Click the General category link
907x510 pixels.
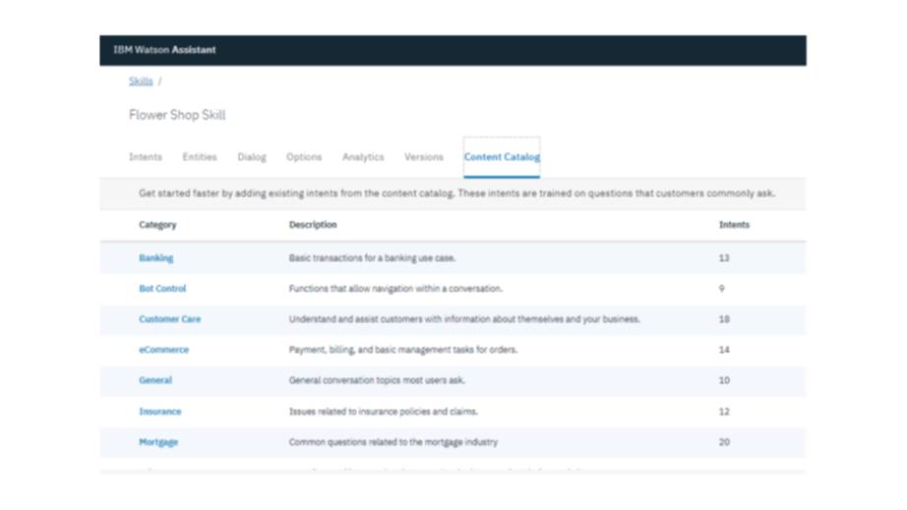155,380
